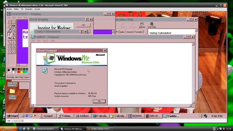Select the curve tool in Imaging
The width and height of the screenshot is (233, 131).
click(13, 43)
